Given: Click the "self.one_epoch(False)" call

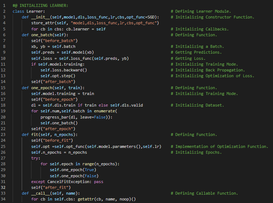Looking at the screenshot, I should coord(74,175).
